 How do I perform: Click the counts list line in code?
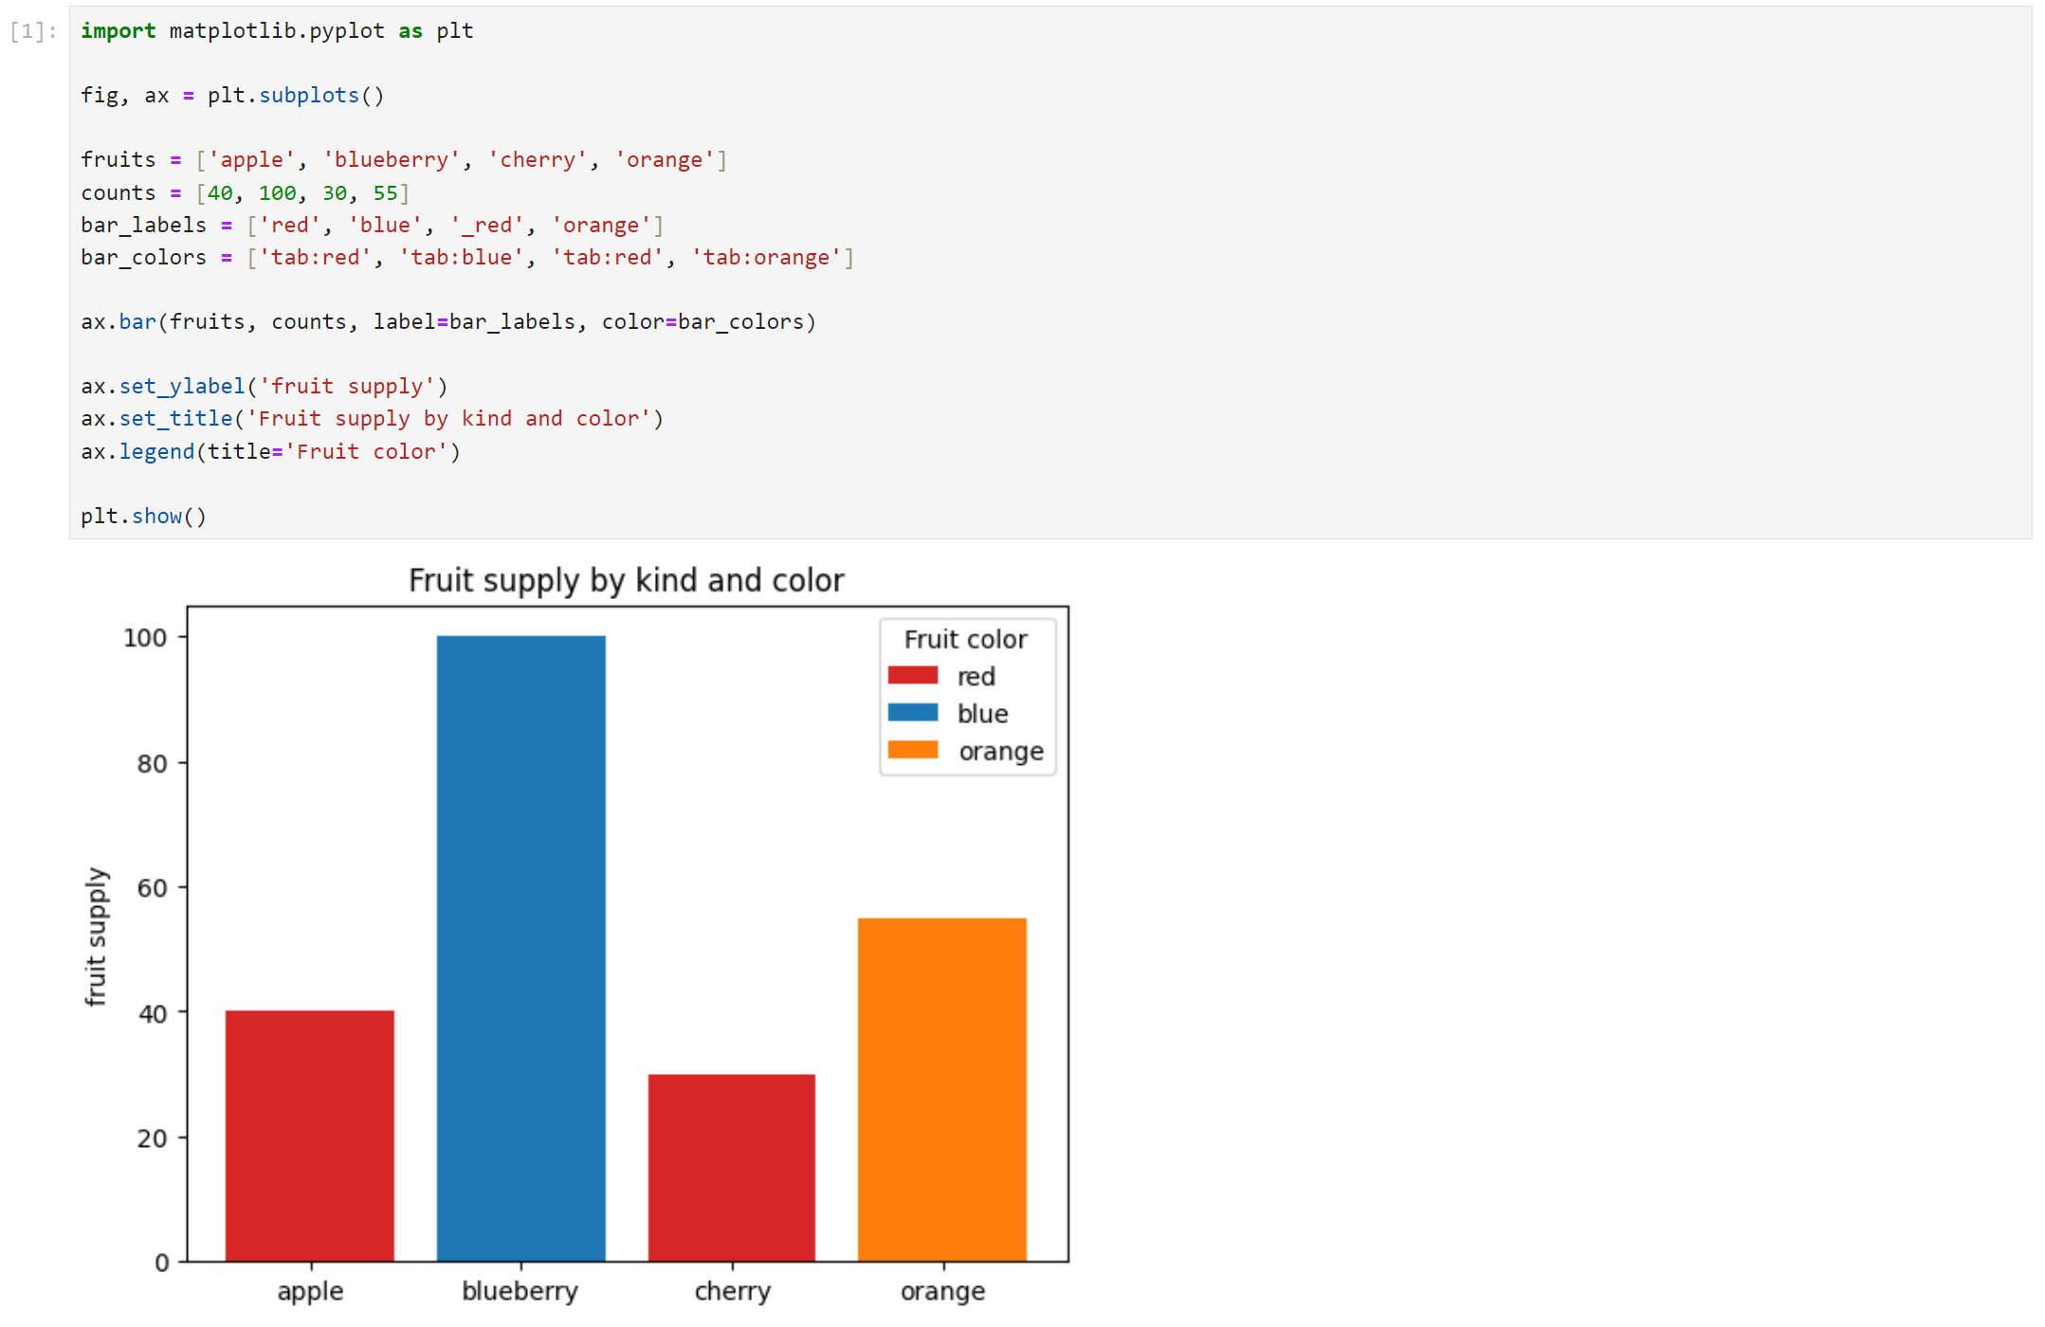pyautogui.click(x=245, y=193)
